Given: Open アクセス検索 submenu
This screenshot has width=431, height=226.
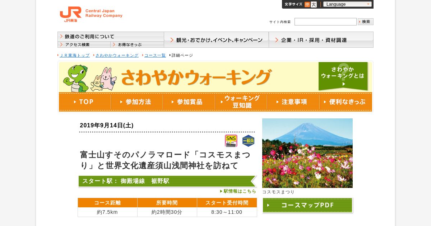Looking at the screenshot, I should 84,44.
